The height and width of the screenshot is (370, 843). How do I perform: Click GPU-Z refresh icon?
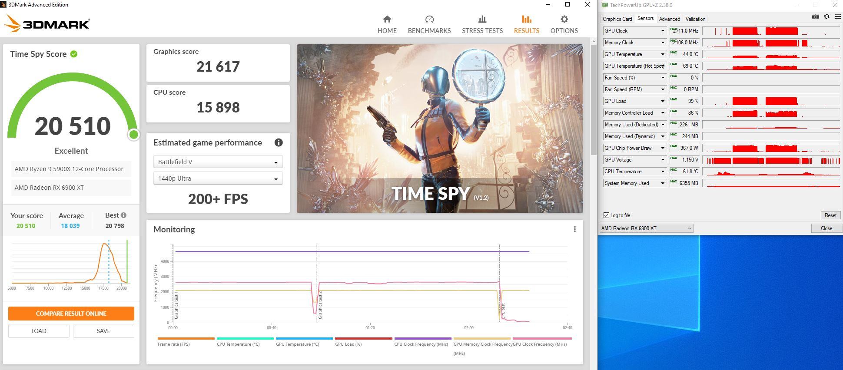tap(826, 17)
